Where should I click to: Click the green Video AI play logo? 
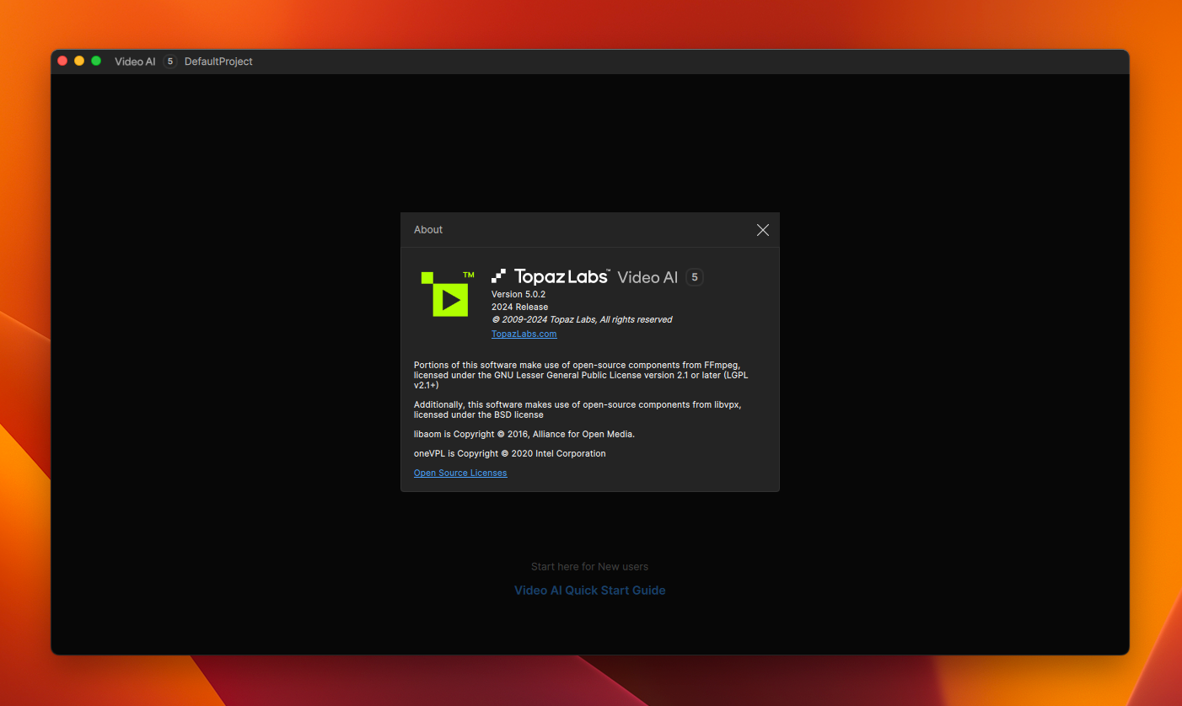pyautogui.click(x=448, y=294)
